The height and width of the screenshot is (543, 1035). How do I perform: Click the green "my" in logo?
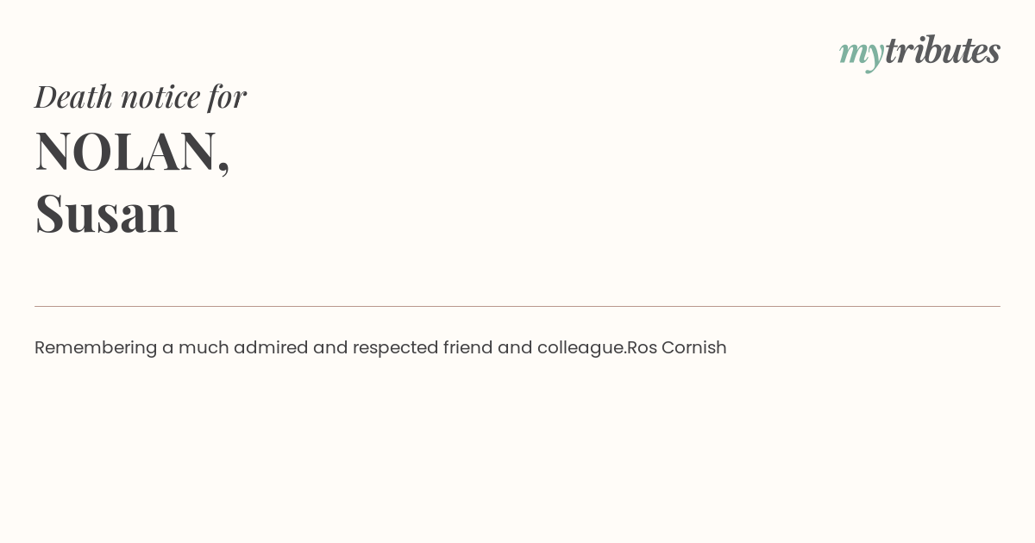pos(862,54)
